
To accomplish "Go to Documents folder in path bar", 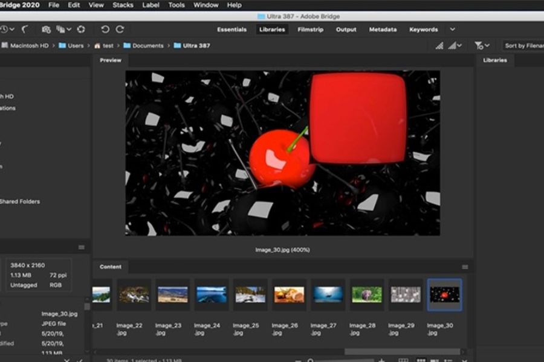I will [147, 45].
